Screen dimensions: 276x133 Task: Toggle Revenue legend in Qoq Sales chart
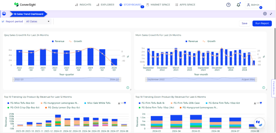(x=58, y=41)
